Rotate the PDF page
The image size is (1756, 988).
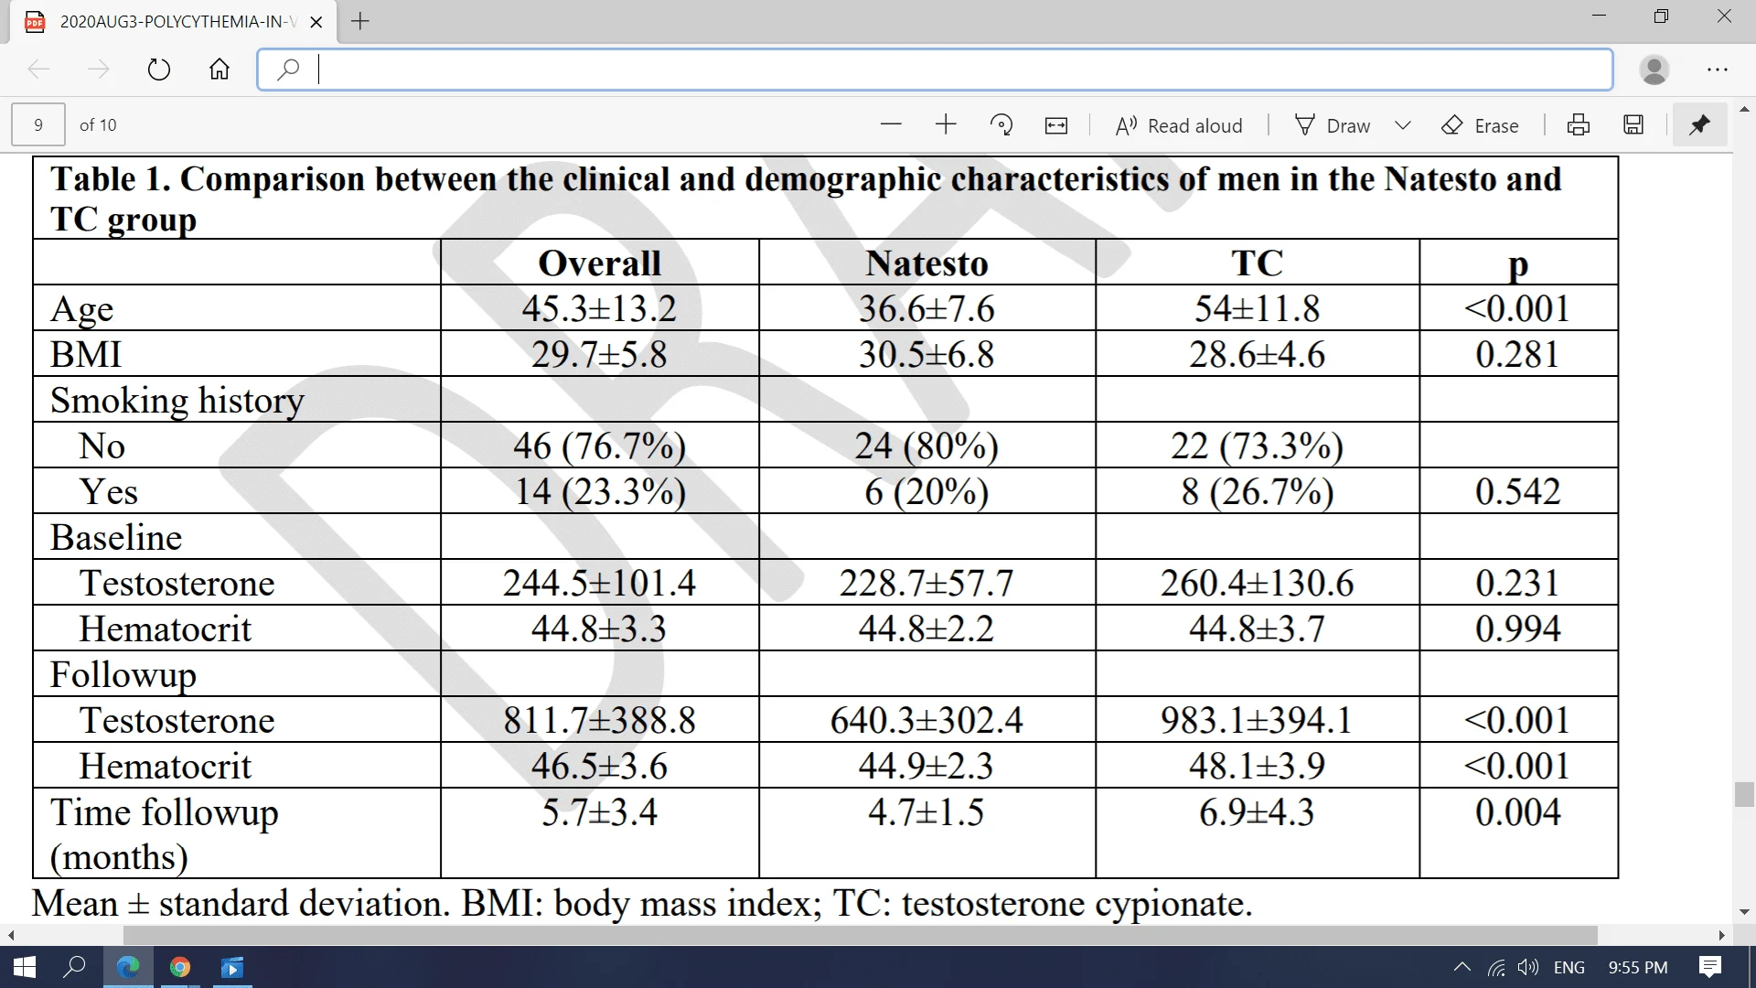(x=1001, y=124)
